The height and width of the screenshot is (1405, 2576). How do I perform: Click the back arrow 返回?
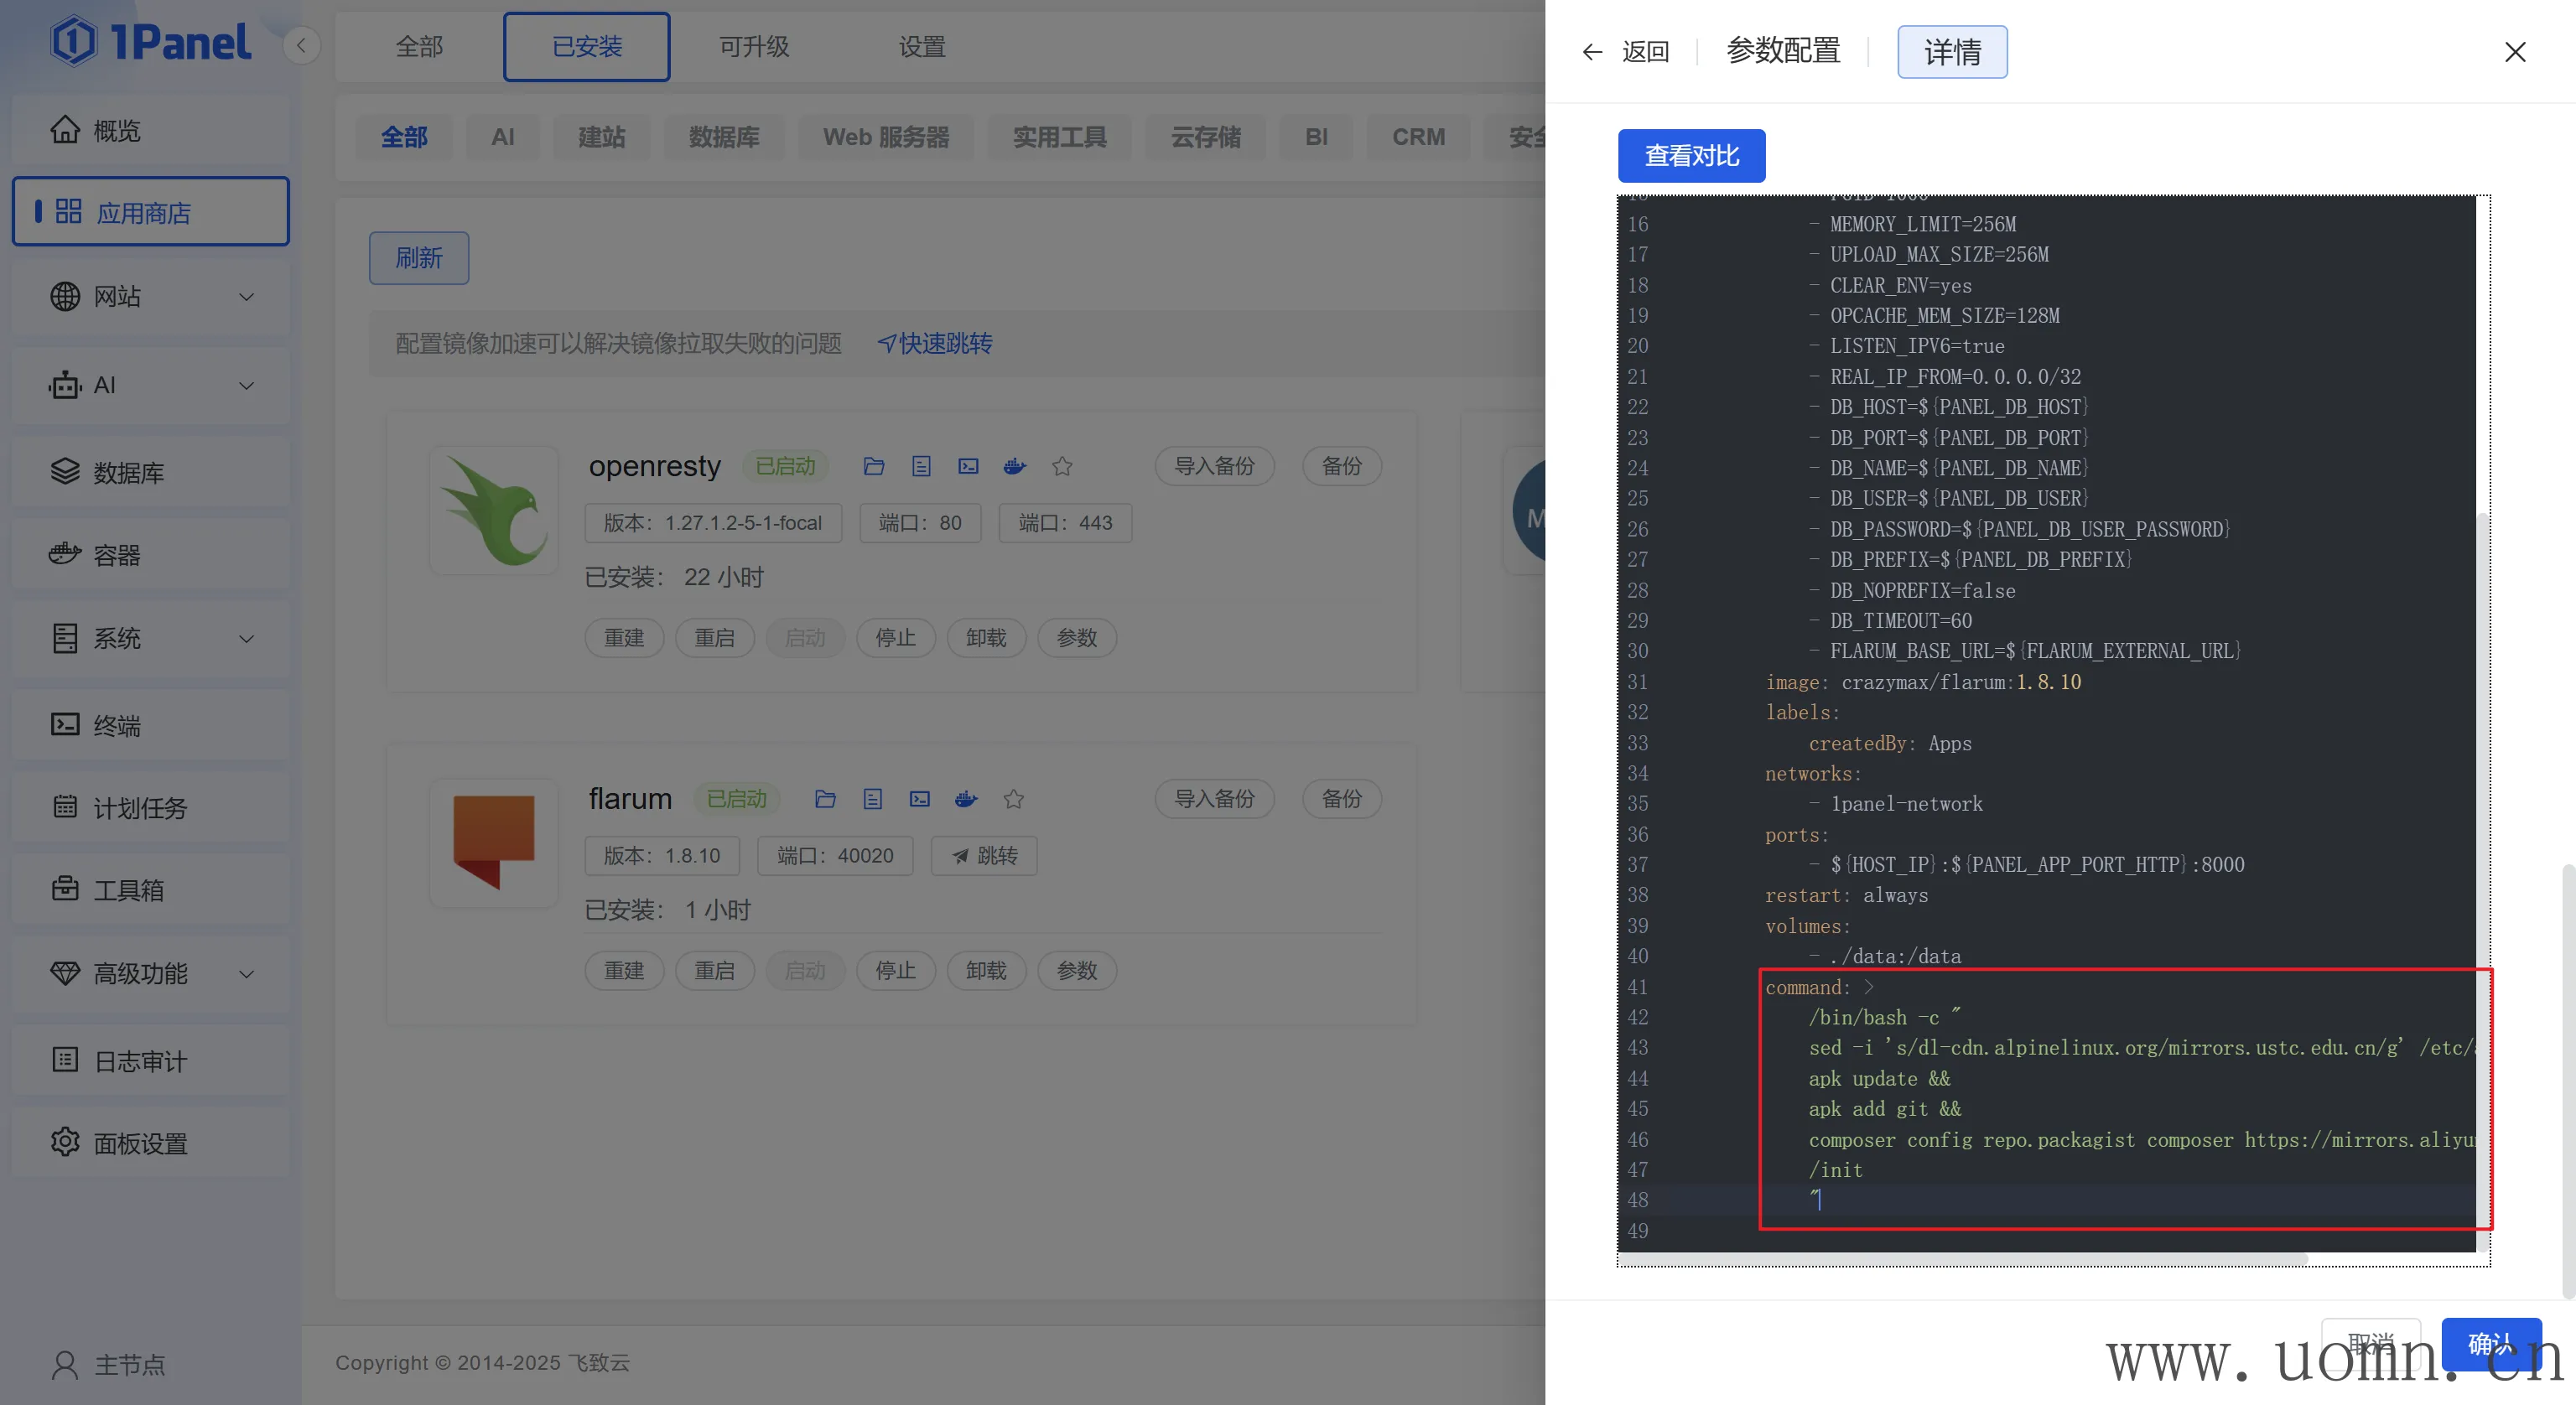point(1625,52)
